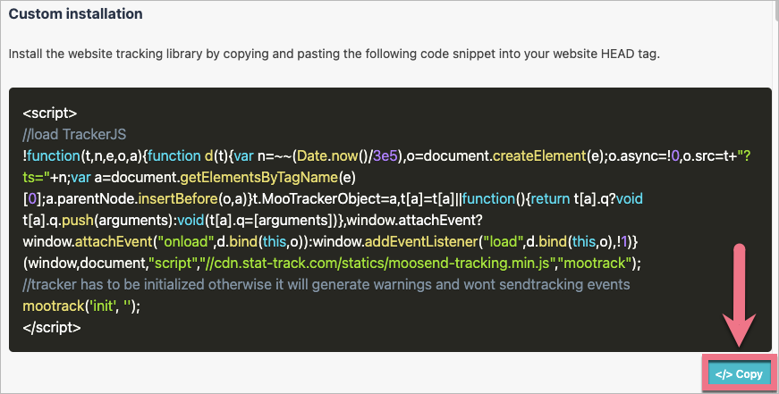779x394 pixels.
Task: Click Date.now() in the code snippet
Action: (331, 156)
